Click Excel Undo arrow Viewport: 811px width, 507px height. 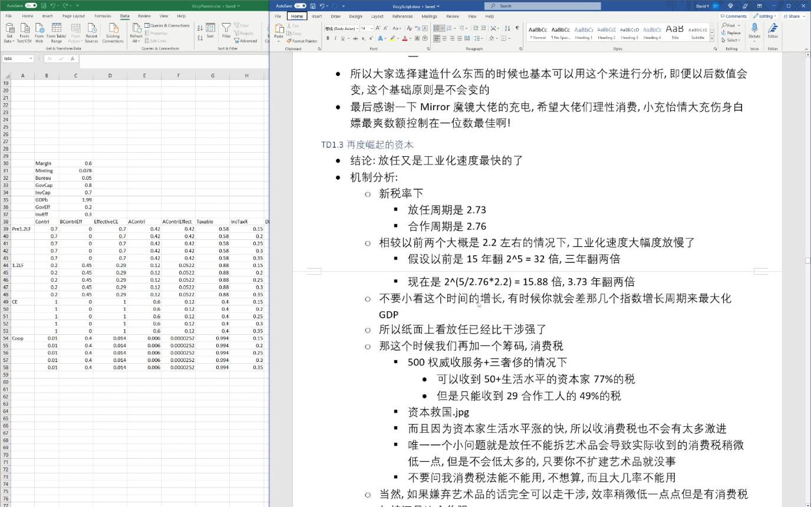[53, 6]
